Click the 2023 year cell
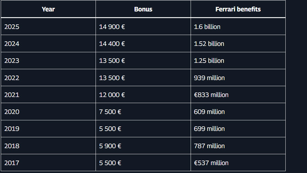307x173 pixels. click(x=12, y=61)
